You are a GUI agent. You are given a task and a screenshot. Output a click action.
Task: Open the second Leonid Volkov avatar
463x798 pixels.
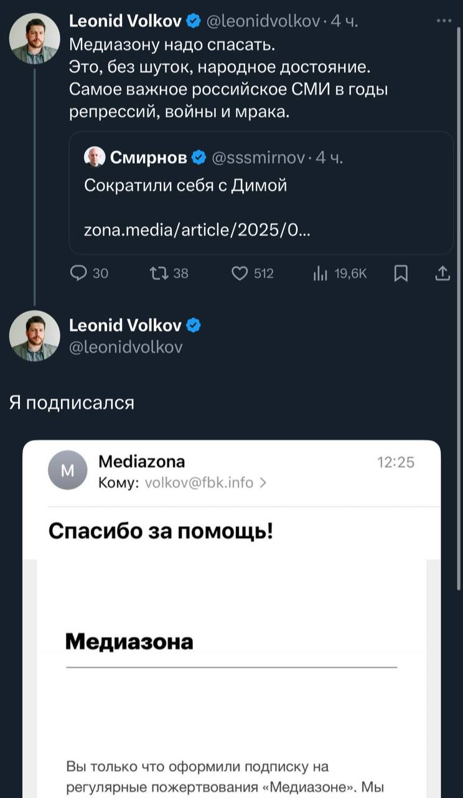34,335
